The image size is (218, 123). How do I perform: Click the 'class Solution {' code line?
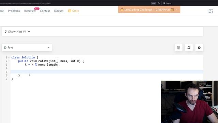pyautogui.click(x=25, y=57)
